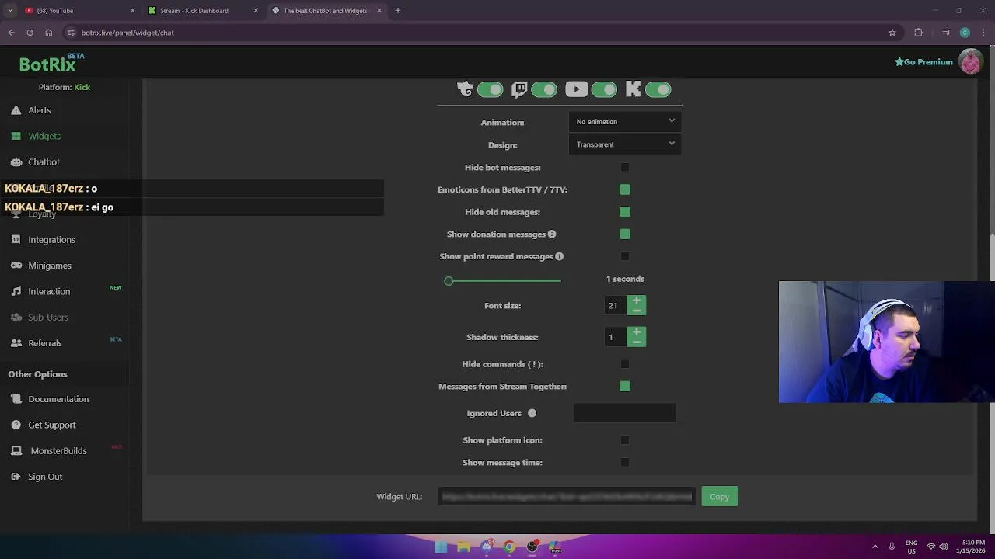
Task: Copy the Widget URL with Copy button
Action: (719, 497)
